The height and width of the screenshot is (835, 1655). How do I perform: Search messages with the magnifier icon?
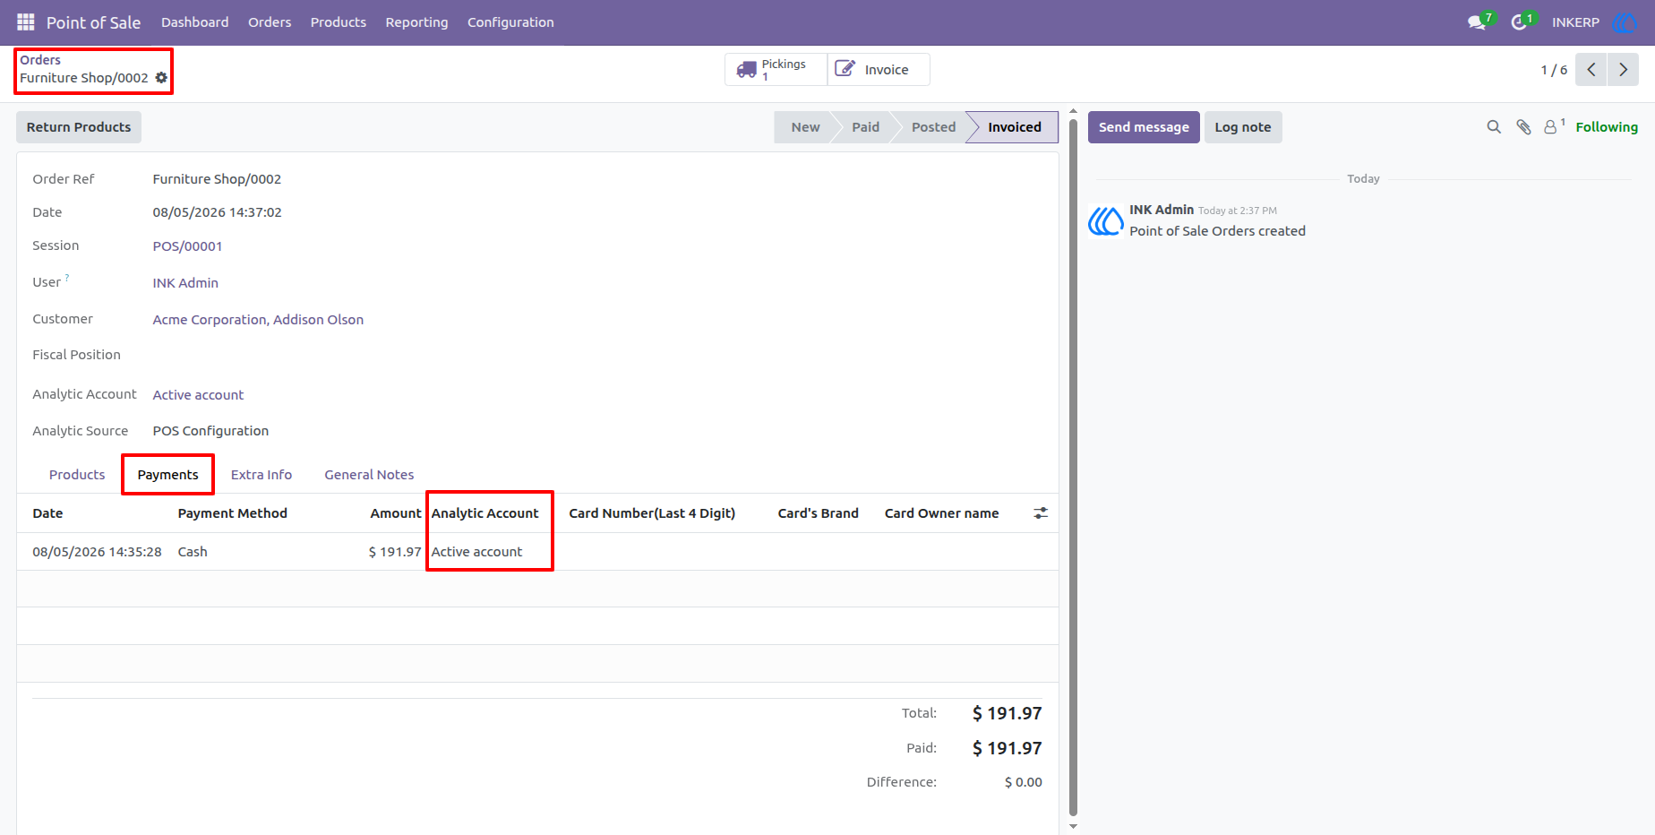pos(1494,127)
